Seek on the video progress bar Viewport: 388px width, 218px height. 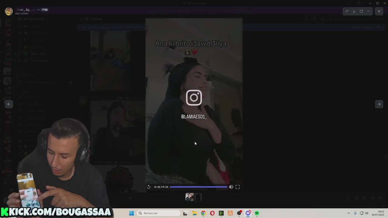(x=199, y=187)
